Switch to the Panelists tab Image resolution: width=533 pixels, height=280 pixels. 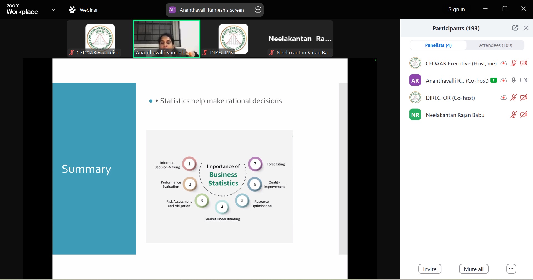click(438, 45)
